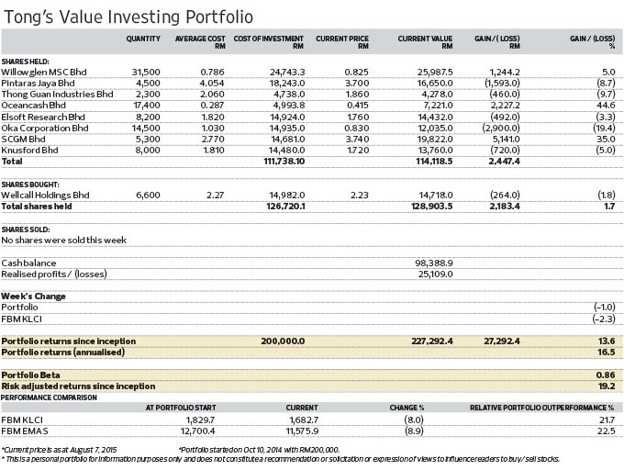
Task: Click the Willowglen MSC Bhd row label
Action: click(44, 72)
